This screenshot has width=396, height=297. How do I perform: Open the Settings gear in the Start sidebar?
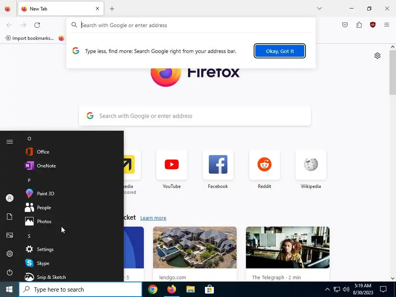[10, 254]
